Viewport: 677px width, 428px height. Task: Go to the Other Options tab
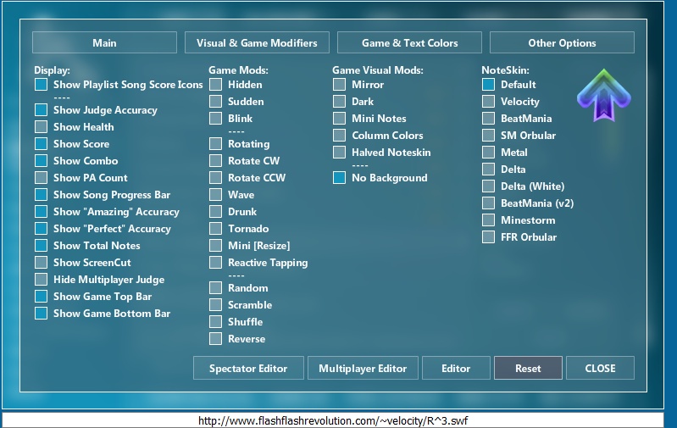tap(562, 42)
